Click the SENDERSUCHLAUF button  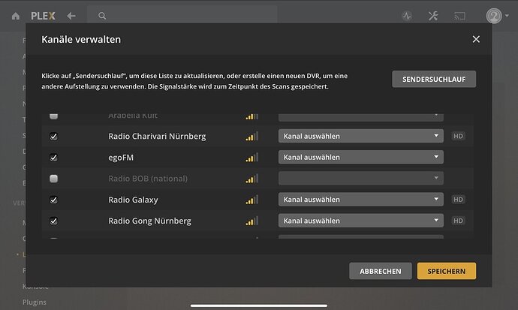[434, 80]
